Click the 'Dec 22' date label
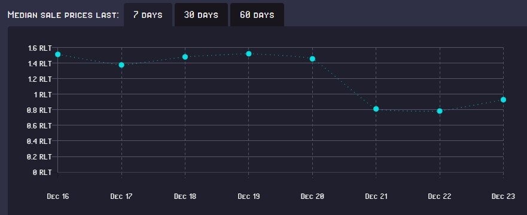Screen dimensions: 527x215 (x=440, y=196)
